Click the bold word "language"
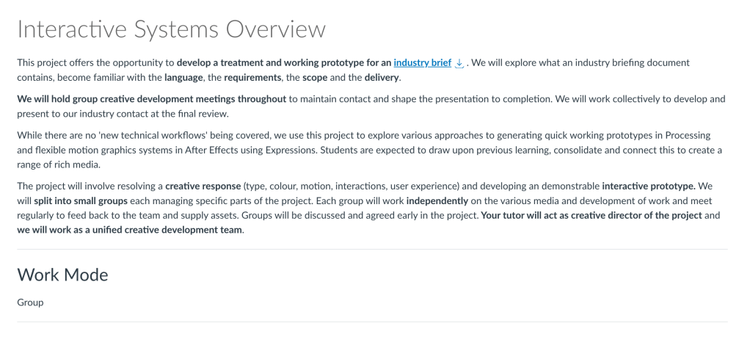 coord(183,78)
